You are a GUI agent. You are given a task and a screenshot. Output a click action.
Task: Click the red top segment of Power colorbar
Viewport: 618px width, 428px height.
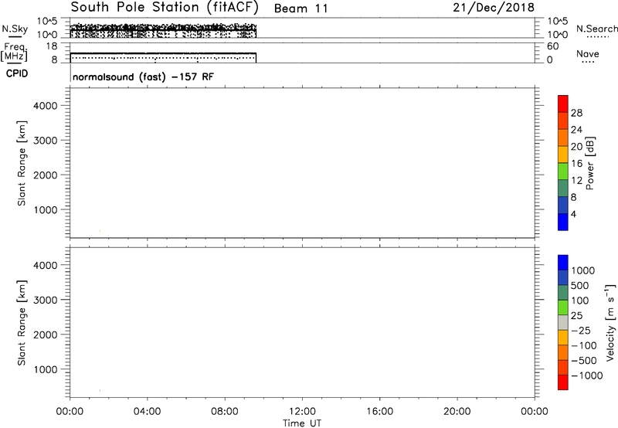coord(563,104)
